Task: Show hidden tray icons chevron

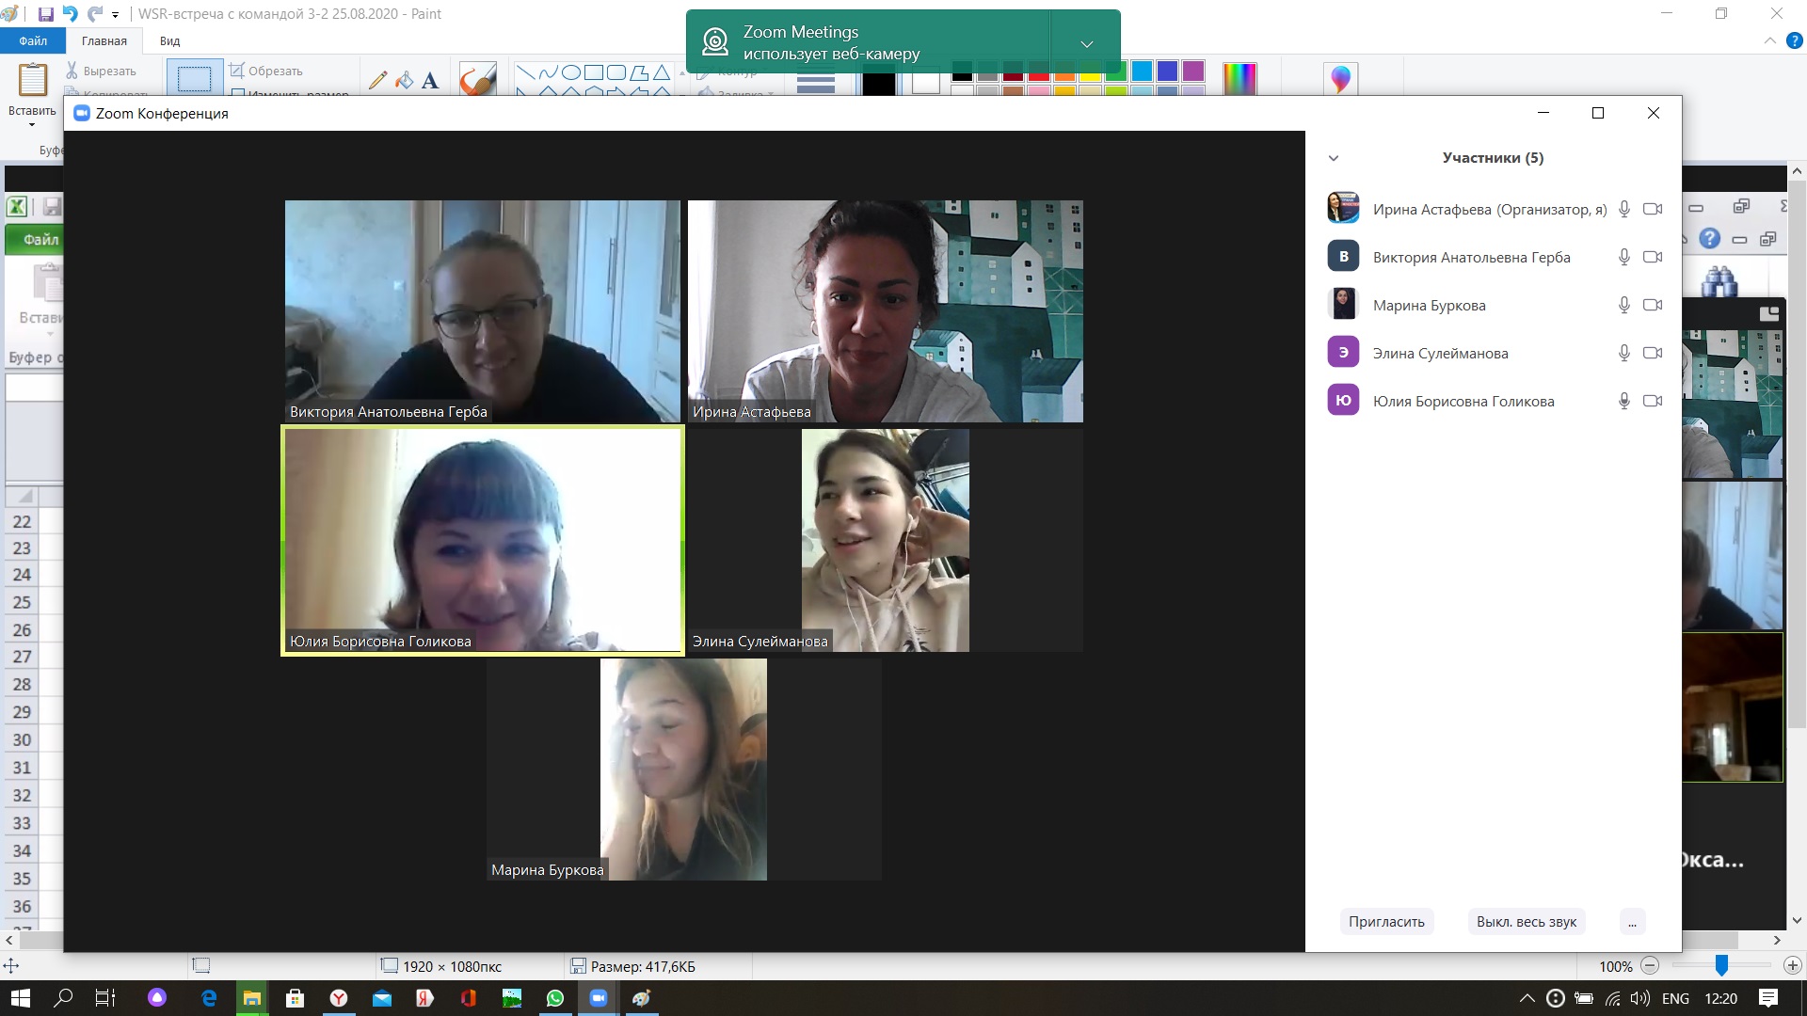Action: [1527, 998]
